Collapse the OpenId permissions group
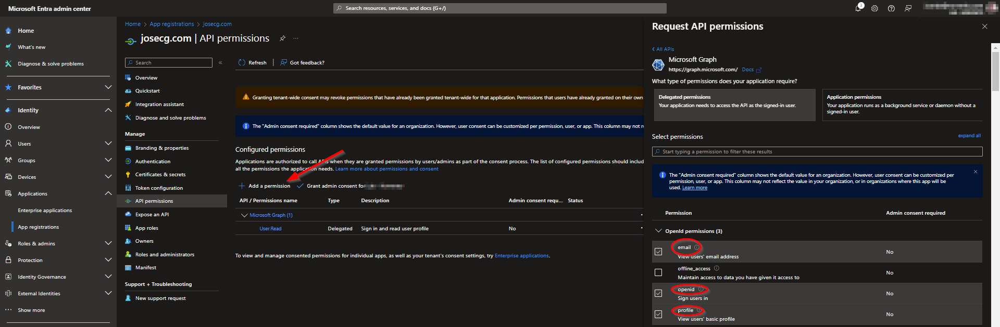This screenshot has width=1000, height=327. tap(658, 231)
